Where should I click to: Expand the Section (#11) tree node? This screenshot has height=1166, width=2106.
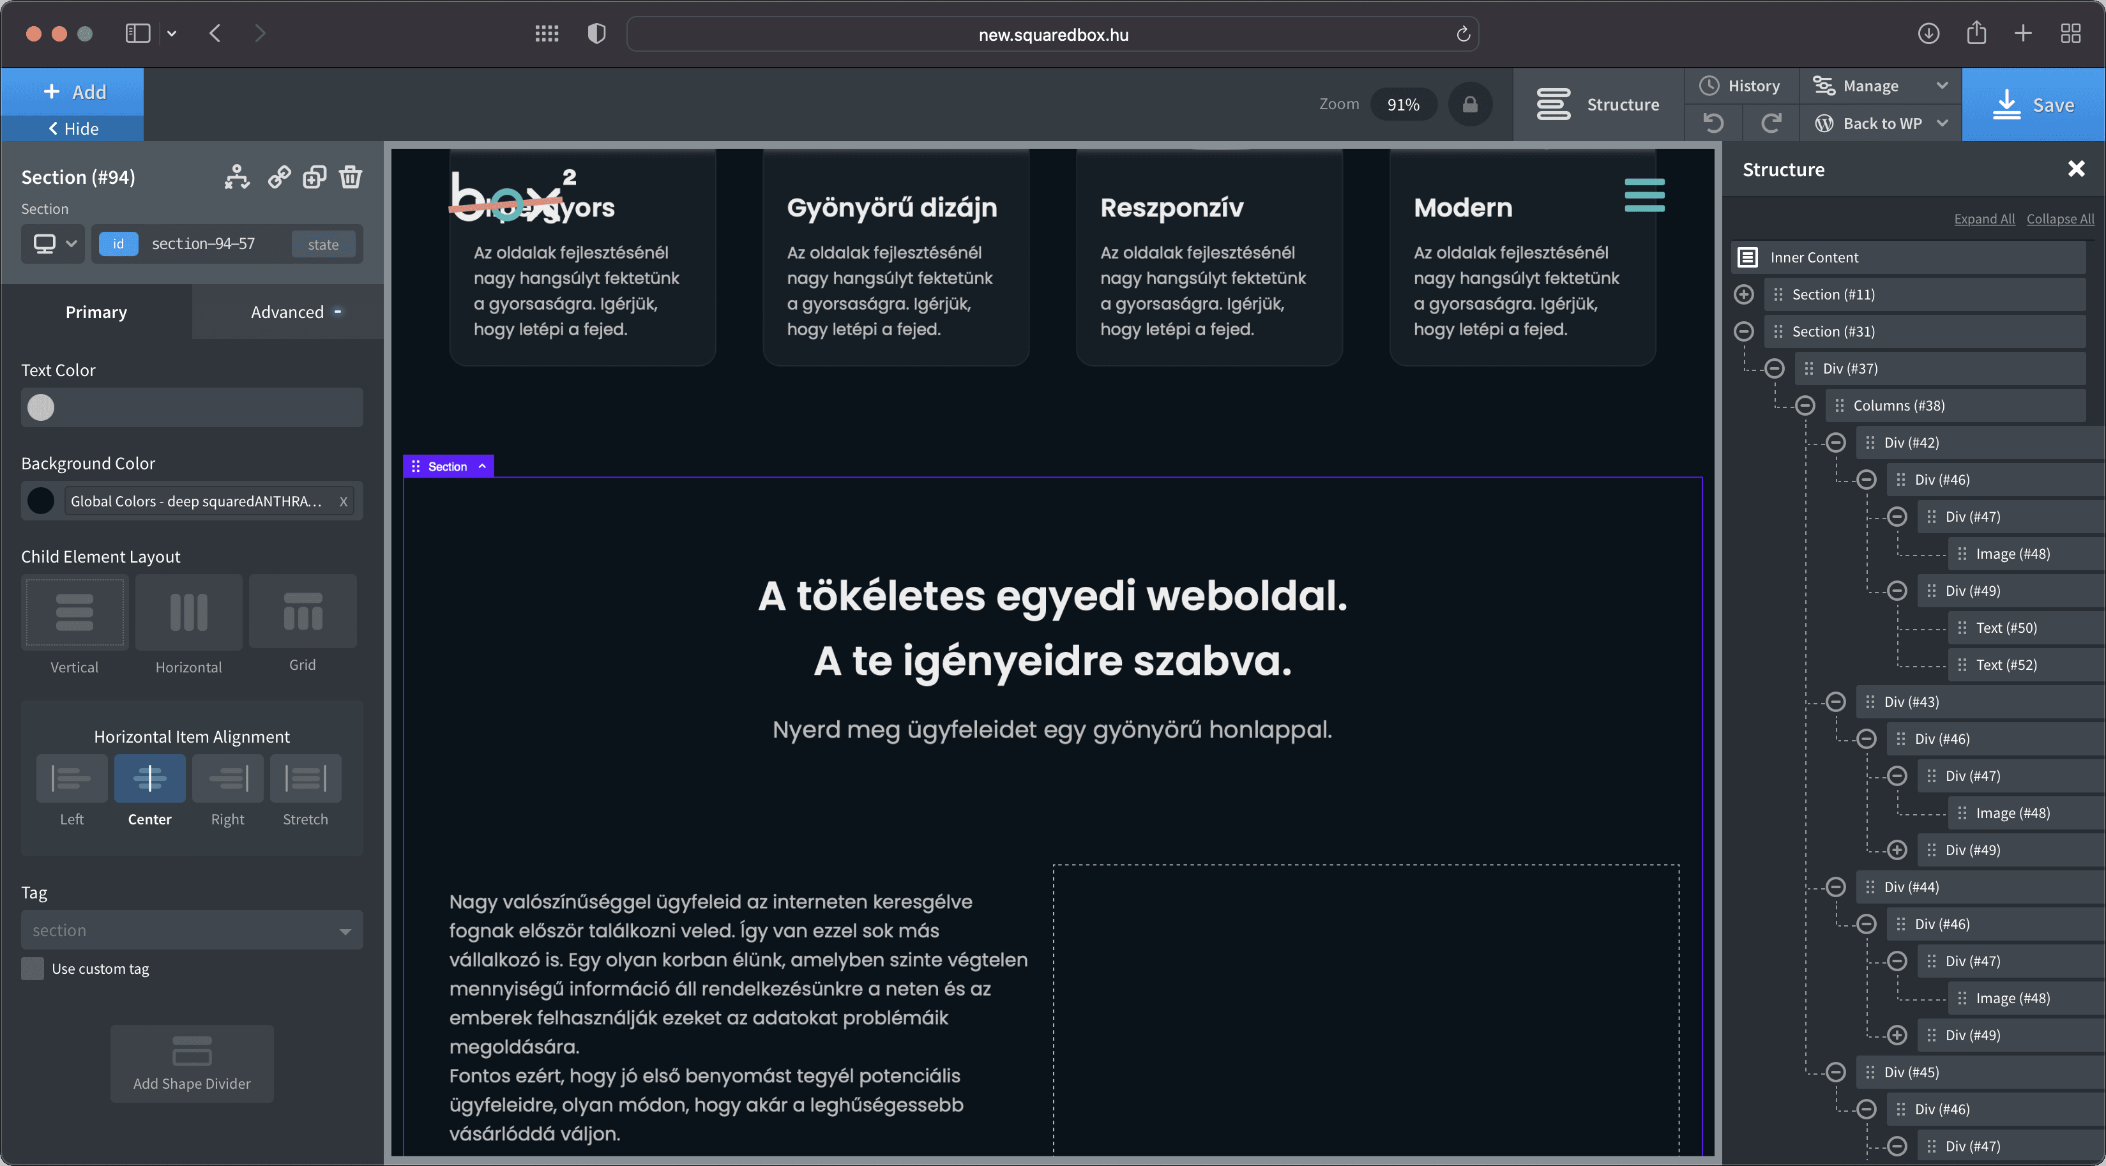pyautogui.click(x=1744, y=294)
